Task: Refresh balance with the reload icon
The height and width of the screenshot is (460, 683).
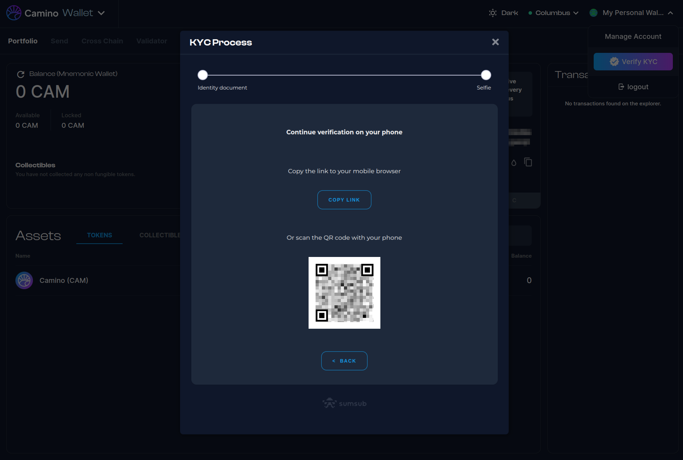Action: (21, 74)
